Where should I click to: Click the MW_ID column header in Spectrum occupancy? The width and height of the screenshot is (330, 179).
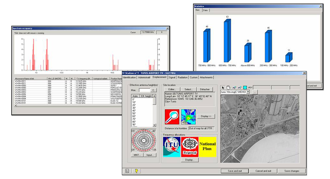point(56,79)
